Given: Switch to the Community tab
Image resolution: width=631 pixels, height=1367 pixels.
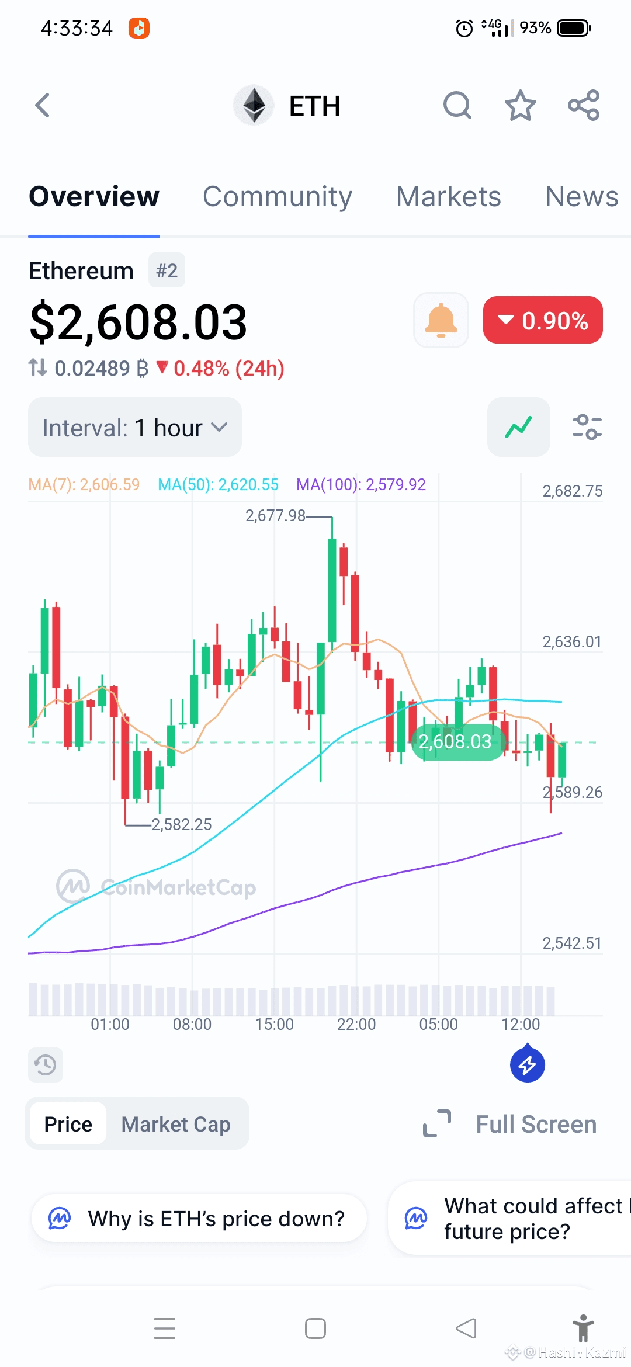Looking at the screenshot, I should (x=278, y=197).
